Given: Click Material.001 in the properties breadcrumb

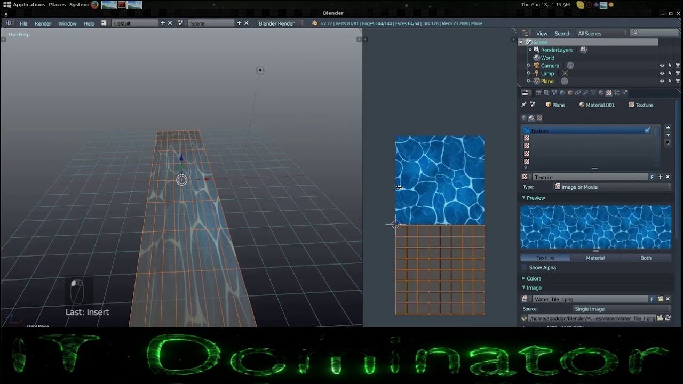Looking at the screenshot, I should (597, 105).
